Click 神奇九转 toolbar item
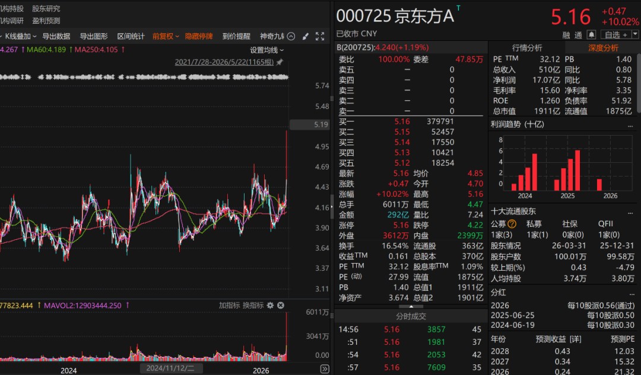641x375 pixels. coord(272,36)
